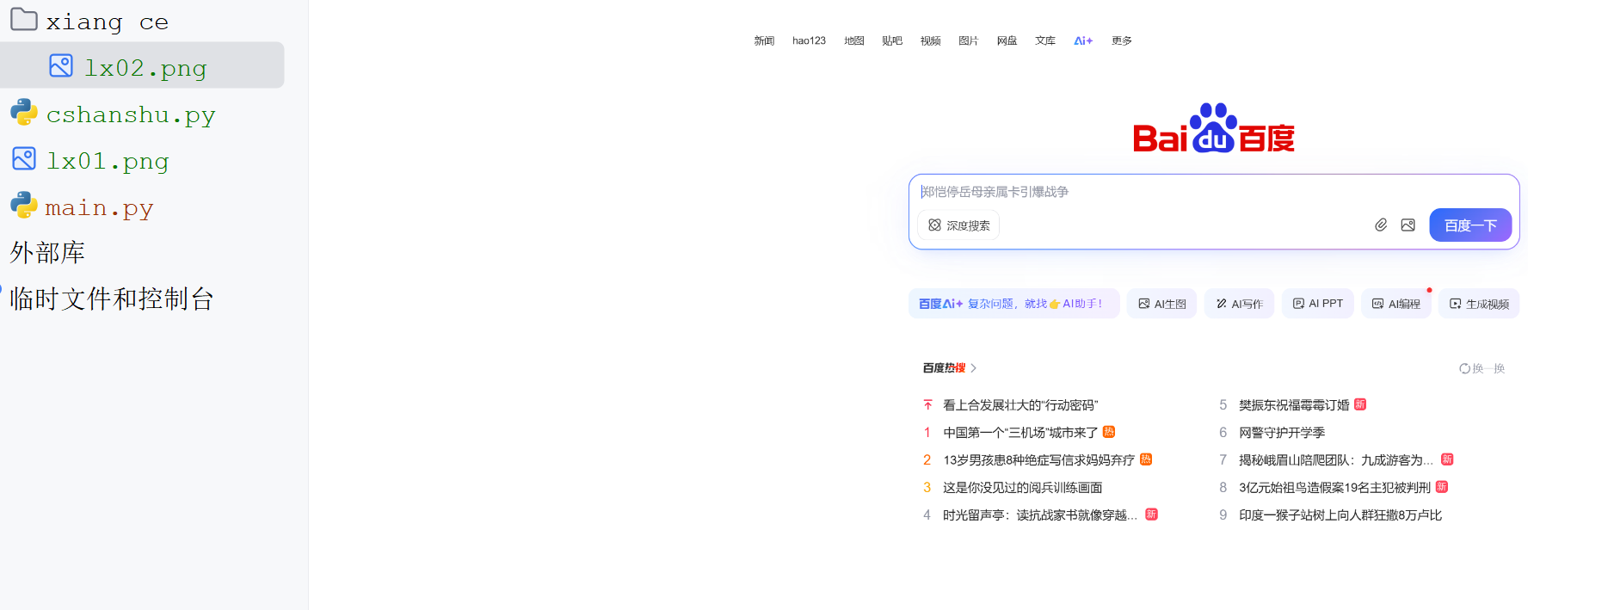The image size is (1614, 610).
Task: Open 时光留声亭 headline
Action: click(x=1040, y=515)
